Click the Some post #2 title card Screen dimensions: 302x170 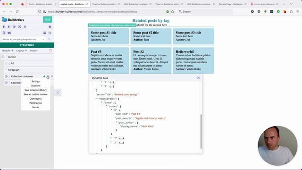pos(151,36)
